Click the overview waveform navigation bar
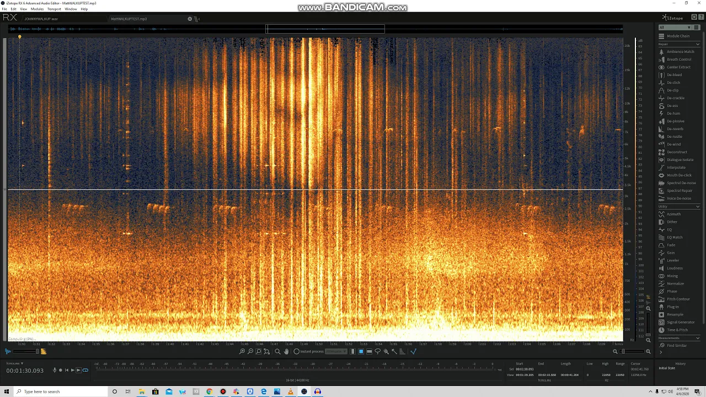The height and width of the screenshot is (397, 706). (x=315, y=29)
